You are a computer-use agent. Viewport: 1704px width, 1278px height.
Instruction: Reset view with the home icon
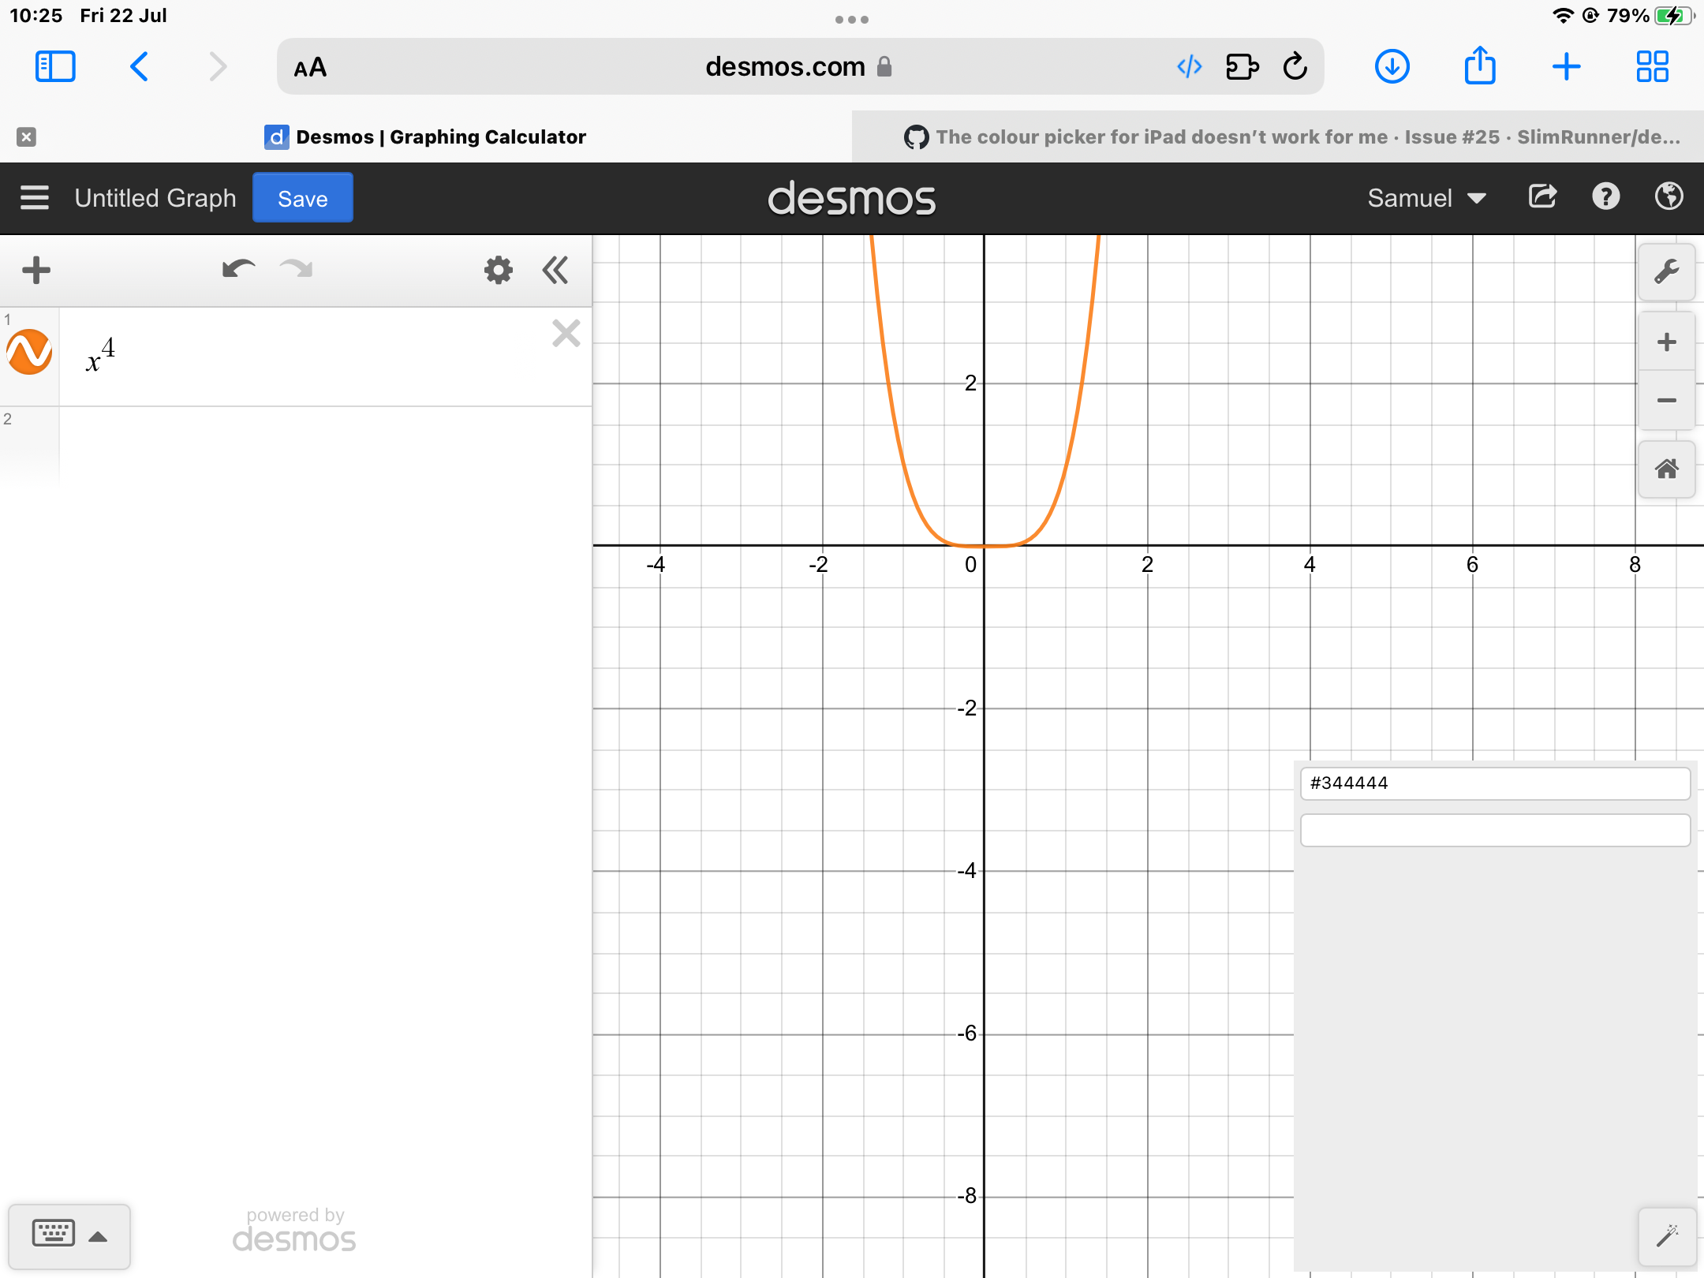pos(1667,469)
